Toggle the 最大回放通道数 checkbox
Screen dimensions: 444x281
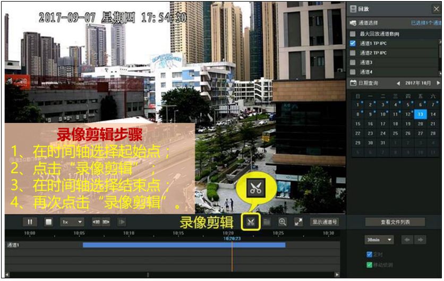tap(353, 34)
